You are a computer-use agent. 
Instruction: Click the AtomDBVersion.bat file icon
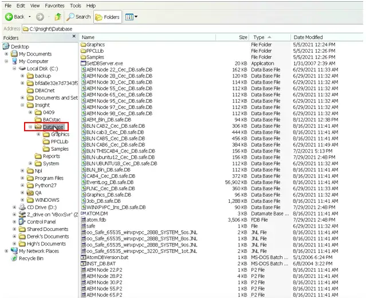coord(83,257)
